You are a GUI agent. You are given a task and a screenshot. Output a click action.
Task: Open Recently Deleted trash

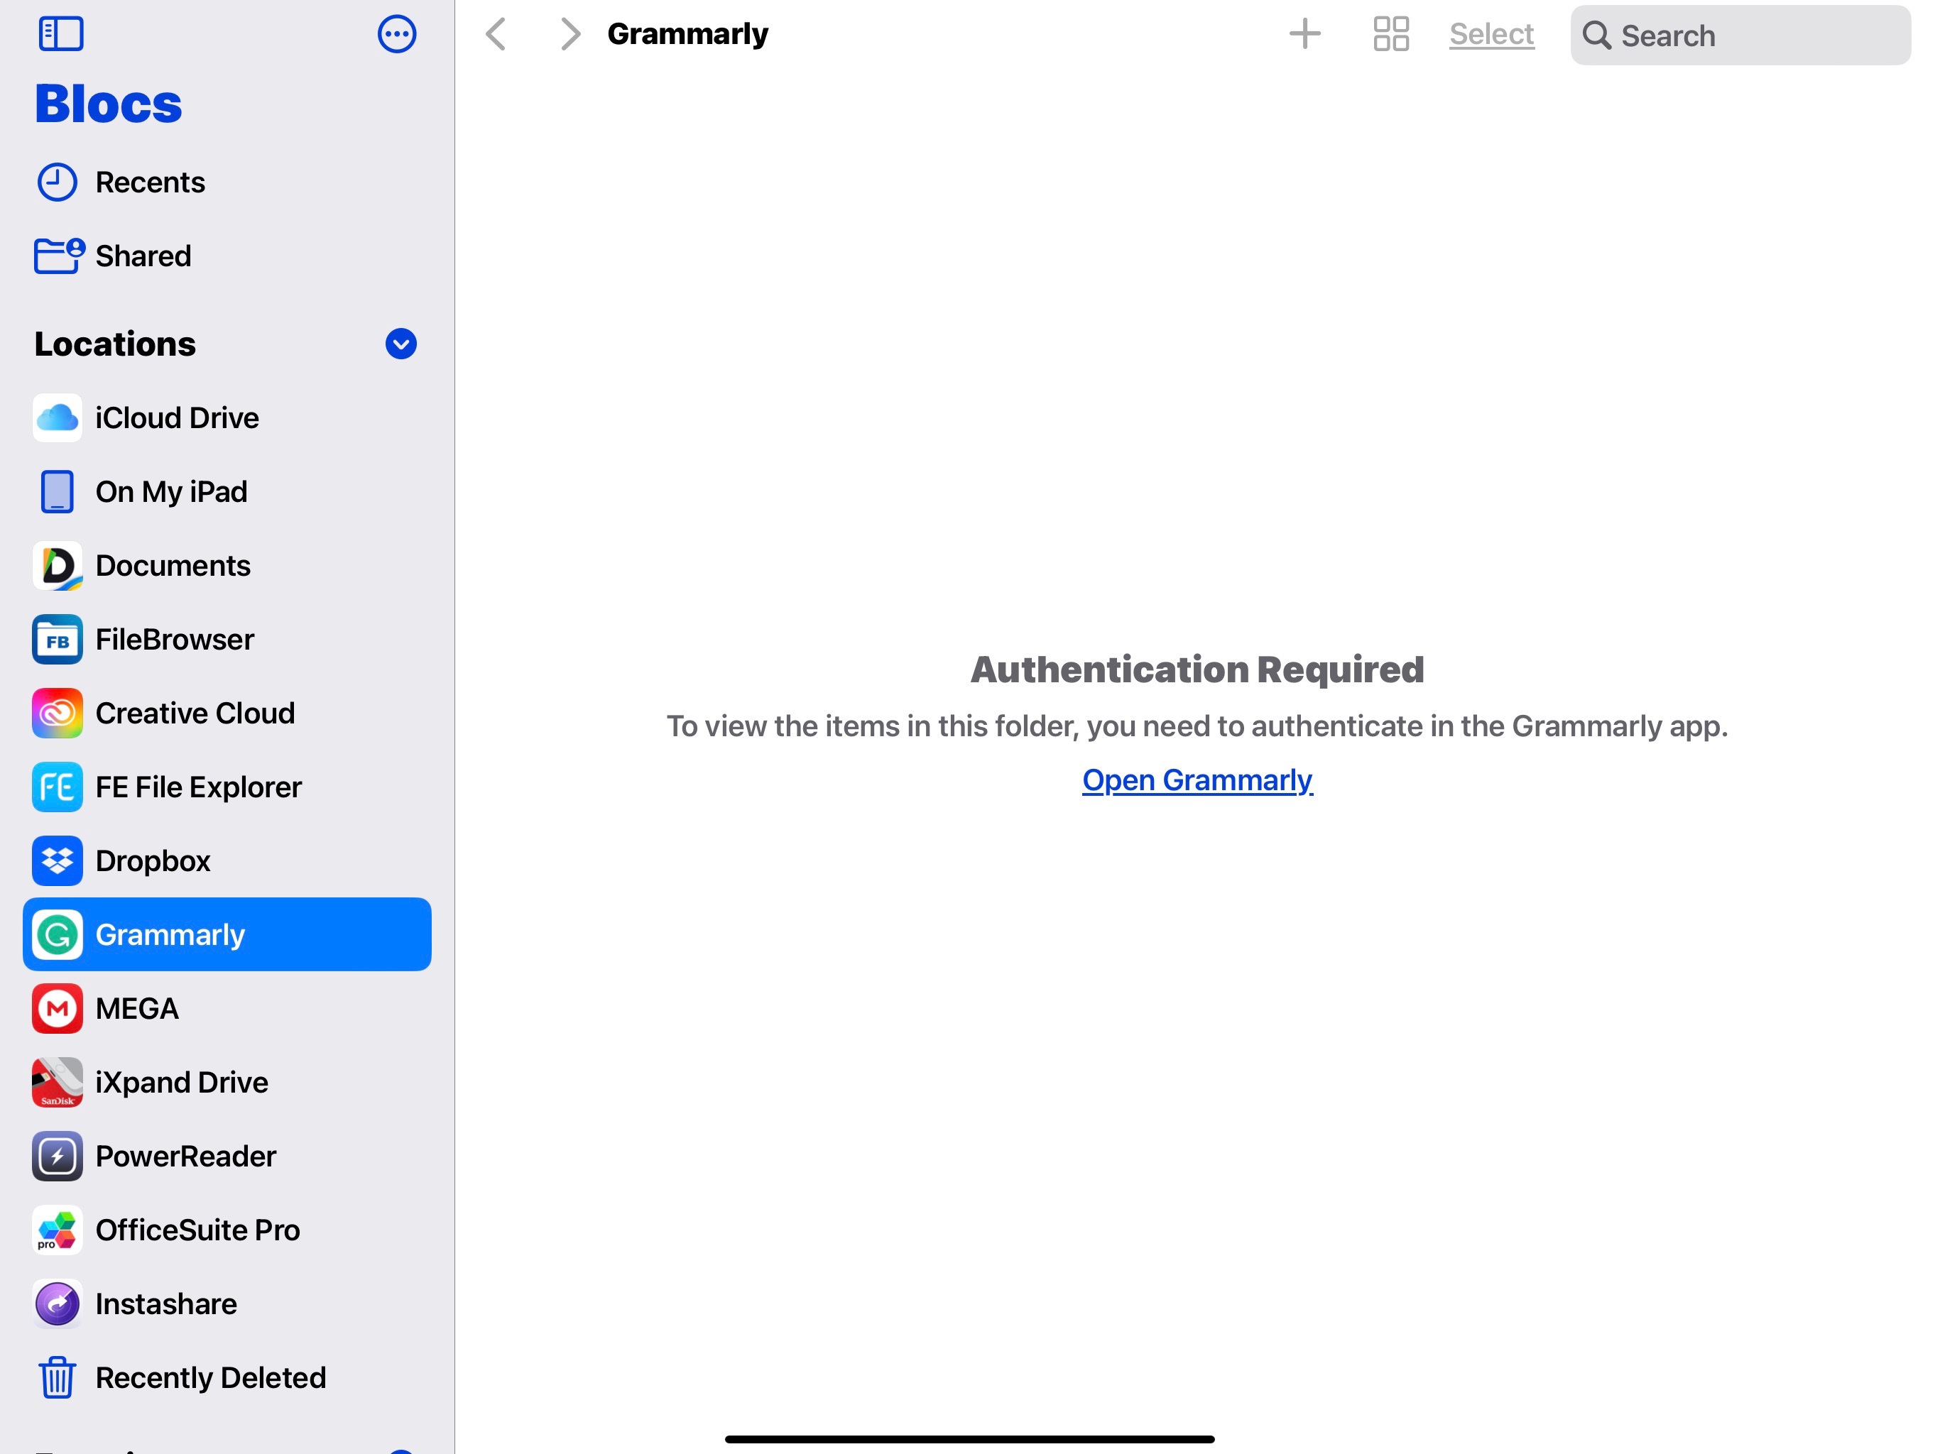[209, 1378]
